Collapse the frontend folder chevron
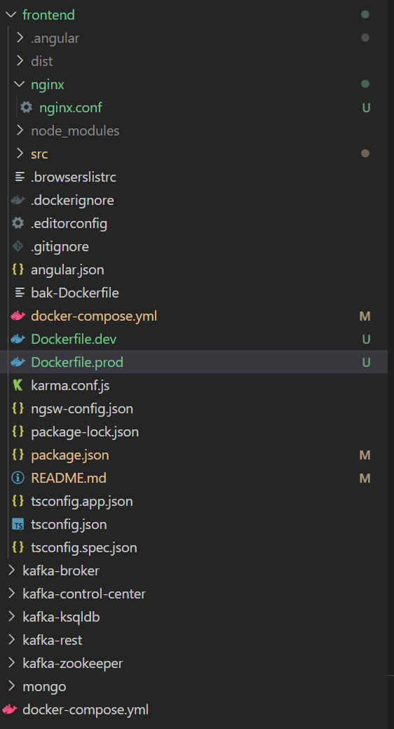The height and width of the screenshot is (729, 394). tap(11, 15)
